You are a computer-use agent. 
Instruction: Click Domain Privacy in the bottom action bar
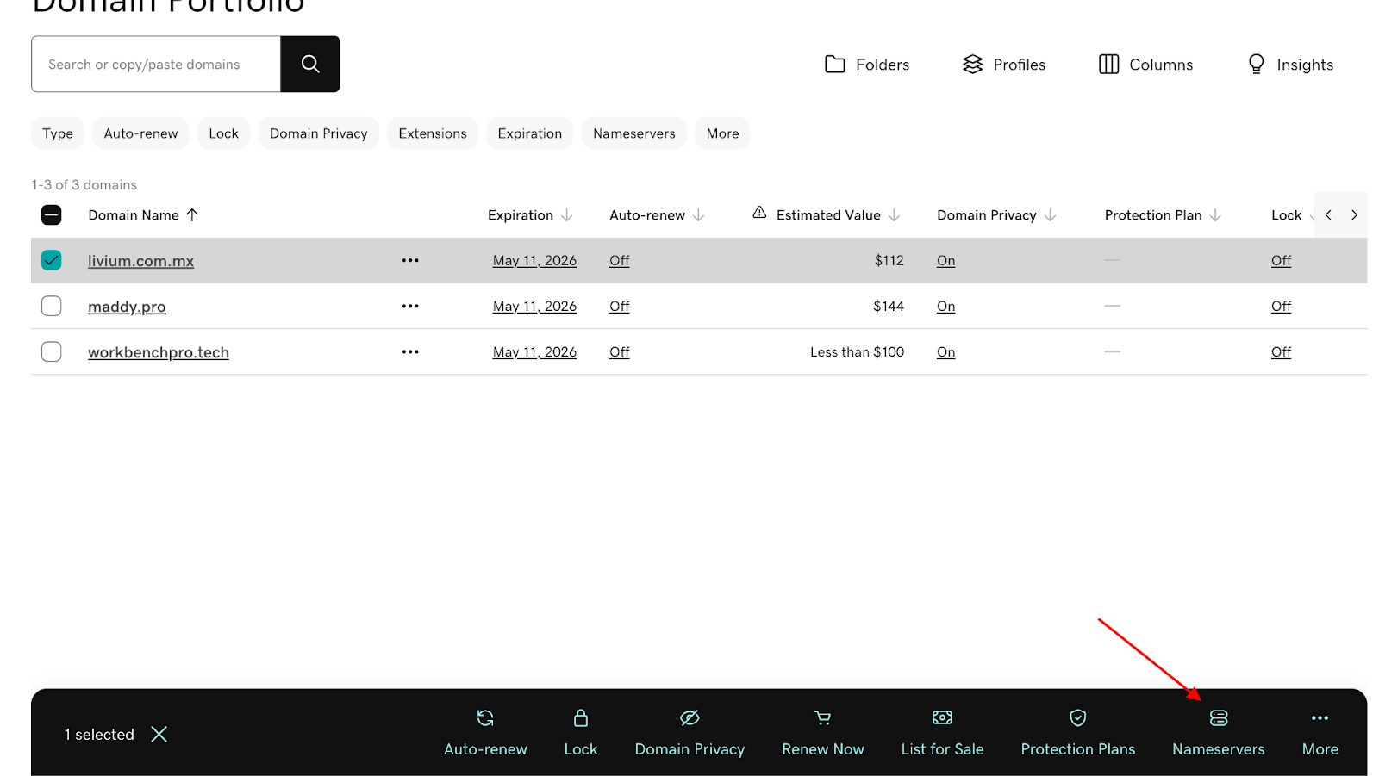[689, 732]
